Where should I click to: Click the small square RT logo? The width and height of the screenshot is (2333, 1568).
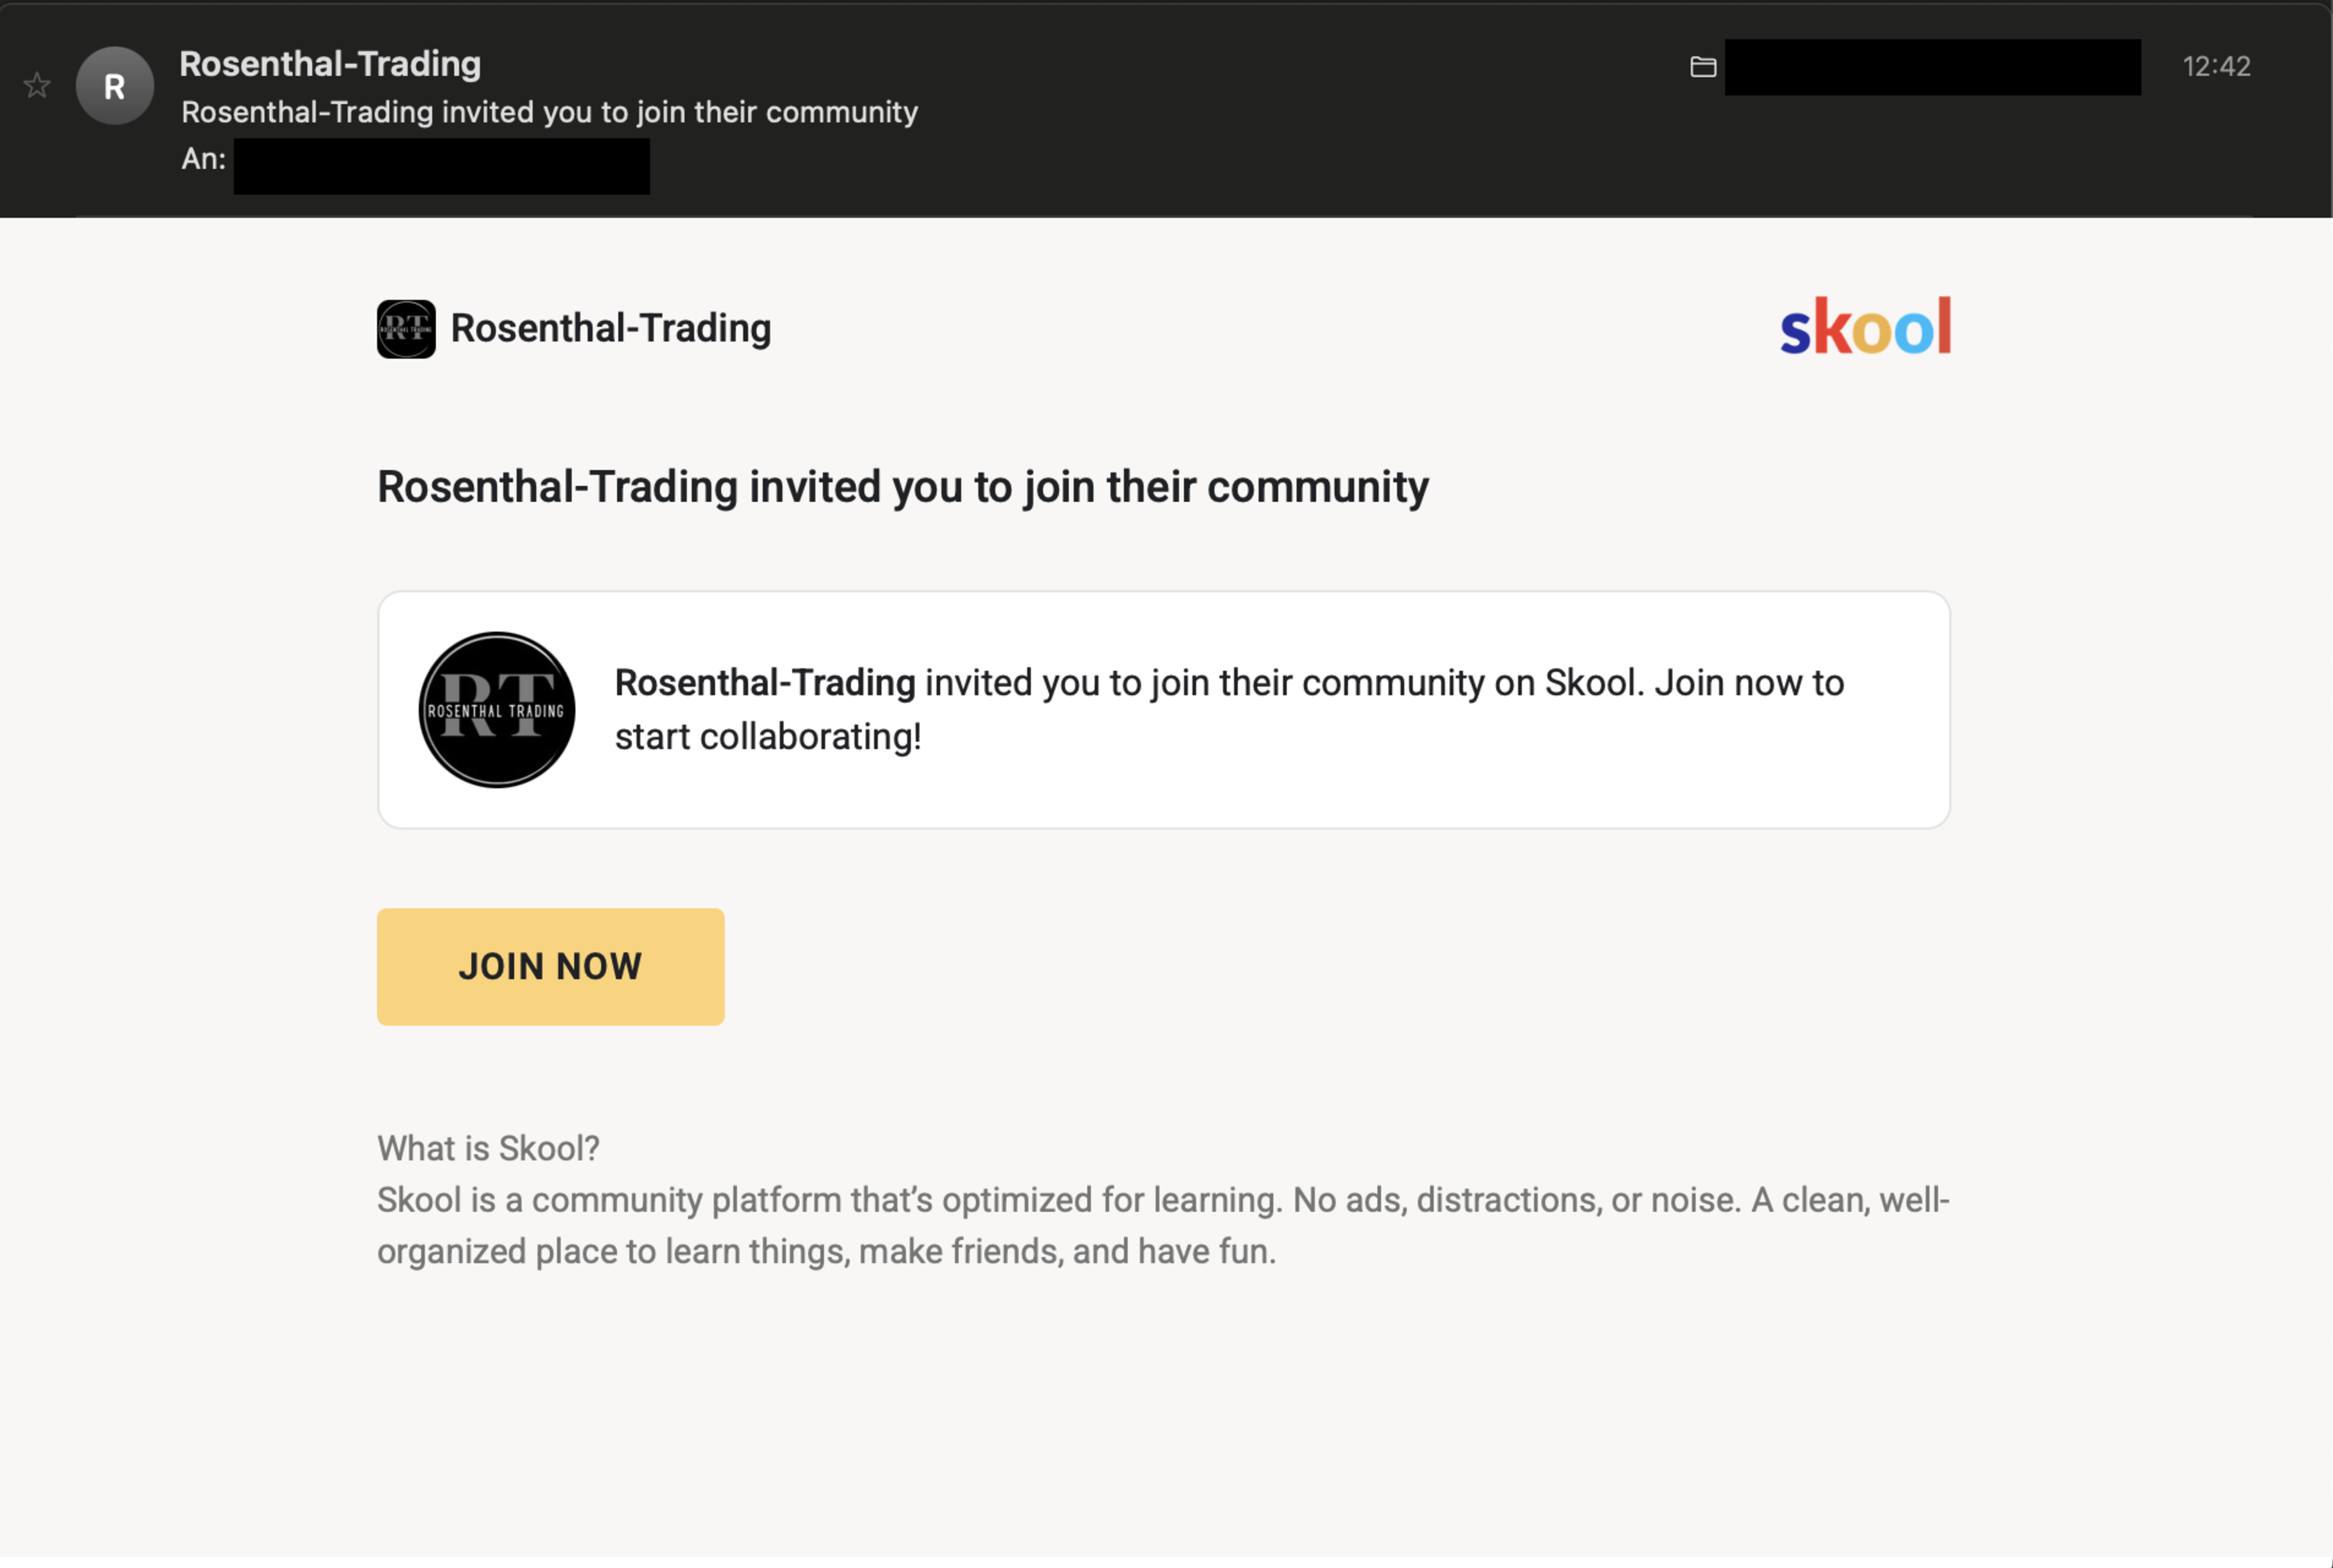click(x=406, y=329)
